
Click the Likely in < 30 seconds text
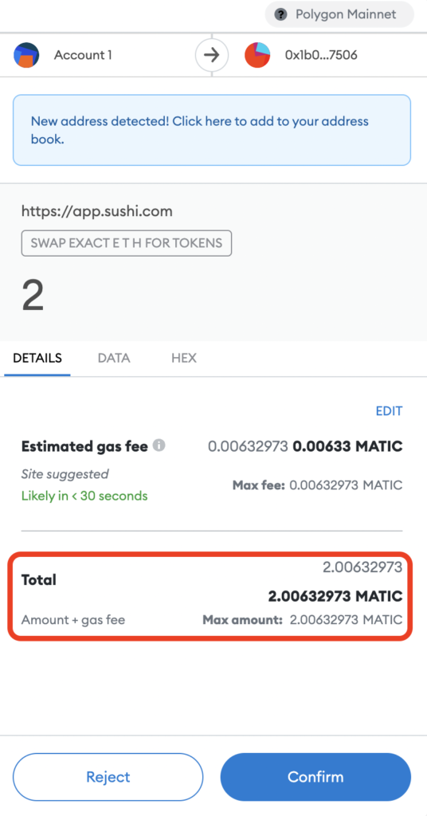tap(84, 496)
